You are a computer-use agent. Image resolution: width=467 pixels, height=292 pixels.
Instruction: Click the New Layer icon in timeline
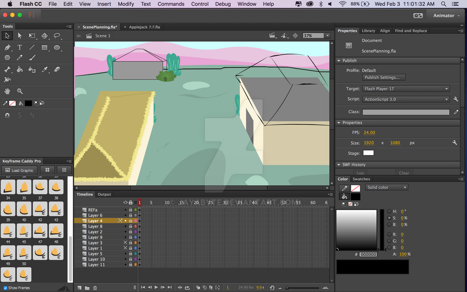(79, 287)
